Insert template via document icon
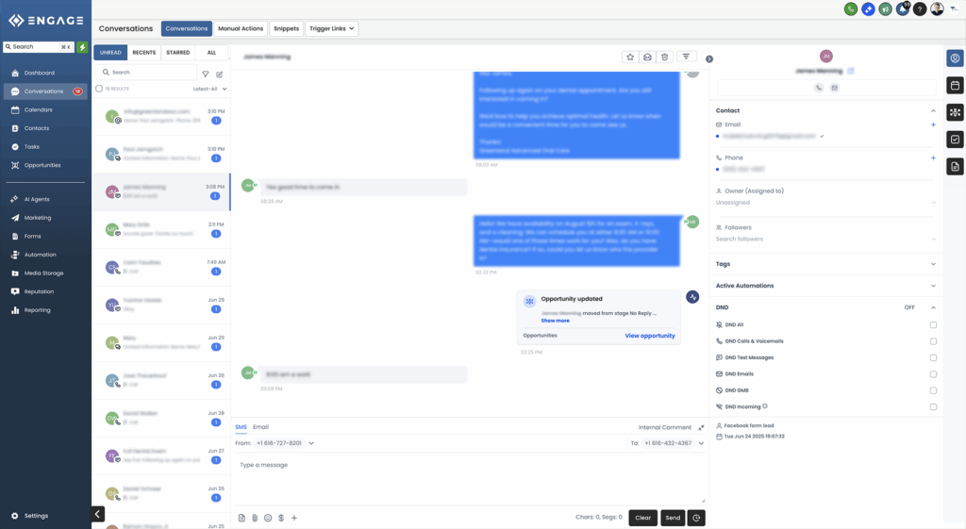Screen dimensions: 966x529 pyautogui.click(x=241, y=518)
